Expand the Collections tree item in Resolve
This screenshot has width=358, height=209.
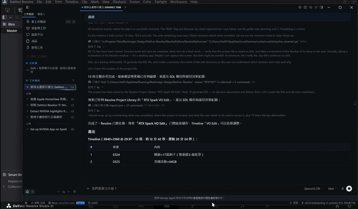[x=4, y=187]
